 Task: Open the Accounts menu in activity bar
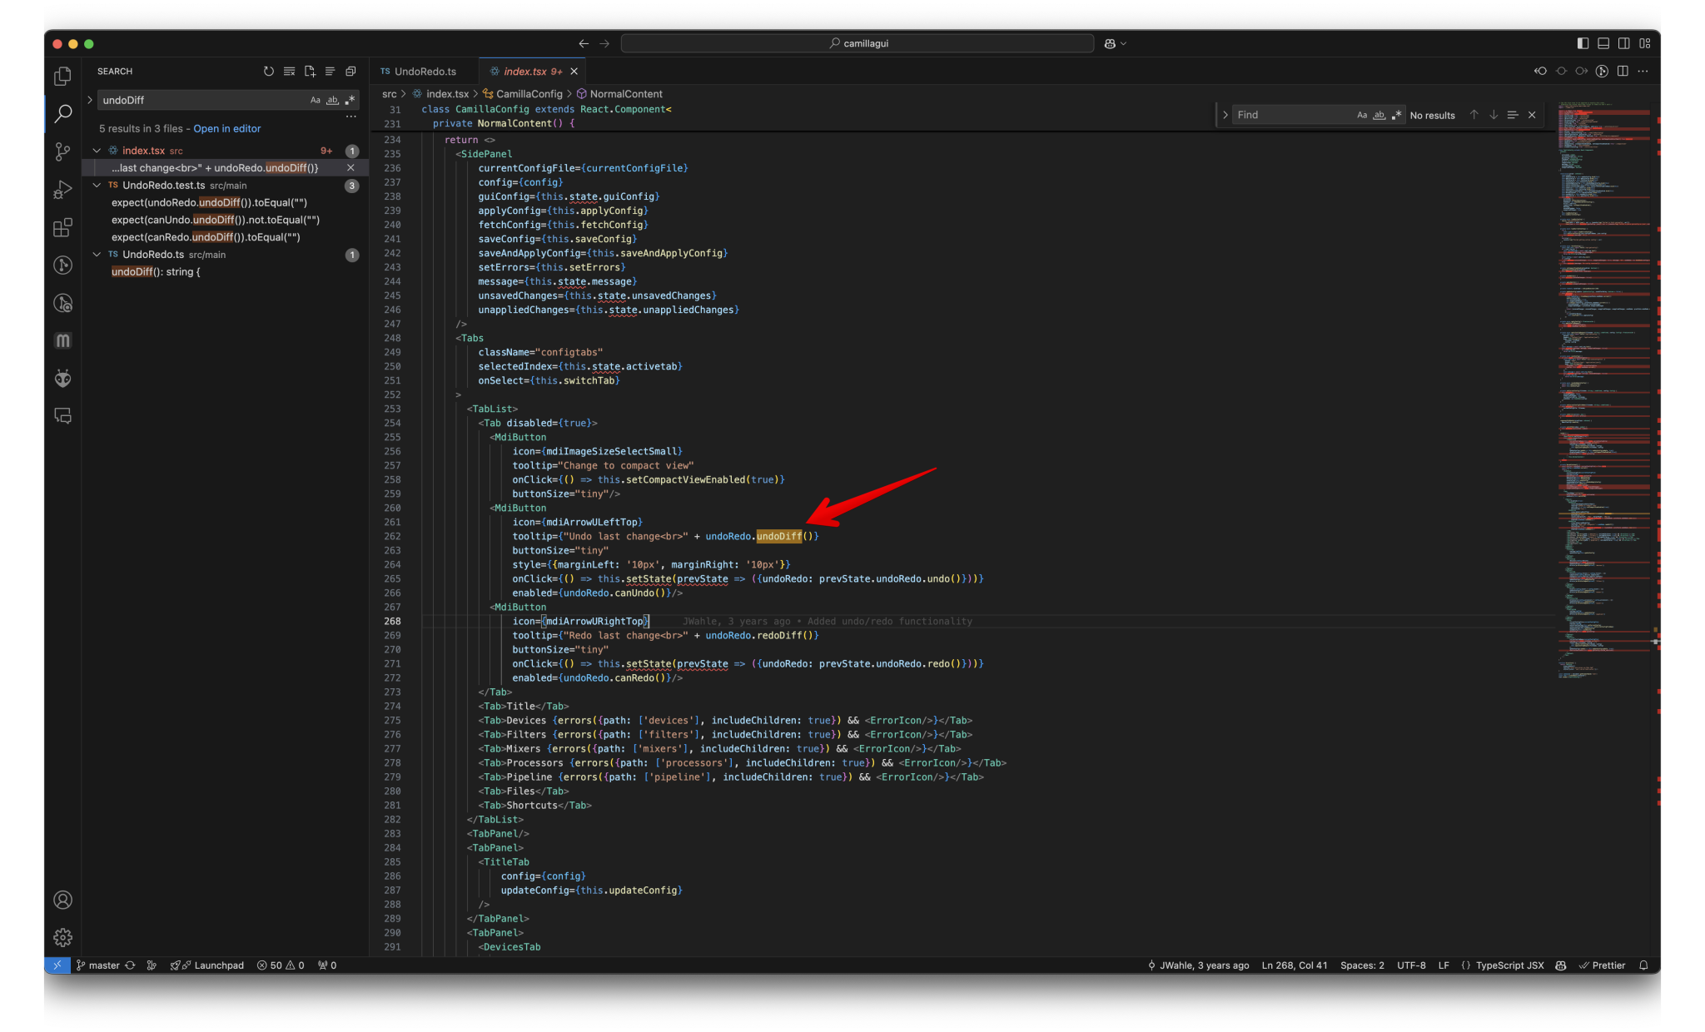pyautogui.click(x=62, y=900)
